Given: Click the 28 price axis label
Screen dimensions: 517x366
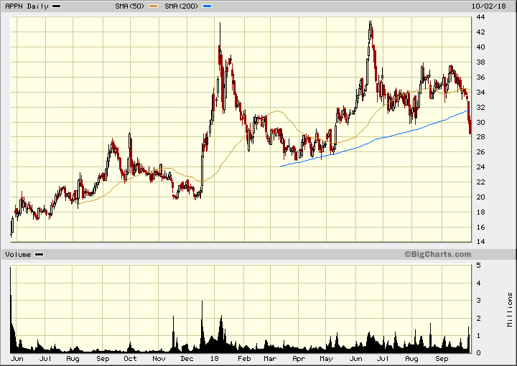Looking at the screenshot, I should point(480,137).
